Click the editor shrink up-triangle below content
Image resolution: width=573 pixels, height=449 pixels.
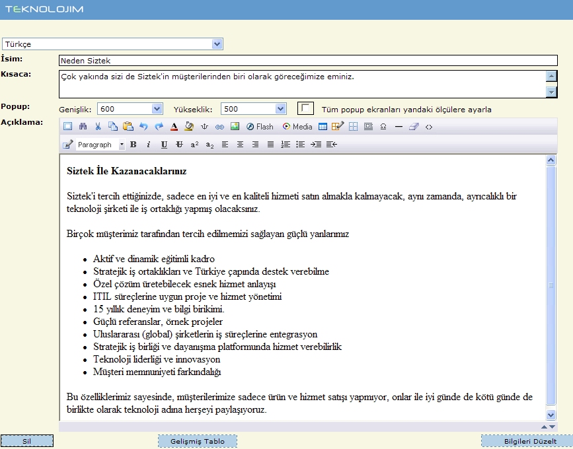(x=544, y=427)
